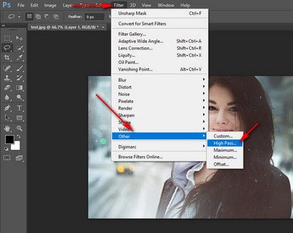Expand the Pixelate submenu

(x=160, y=101)
